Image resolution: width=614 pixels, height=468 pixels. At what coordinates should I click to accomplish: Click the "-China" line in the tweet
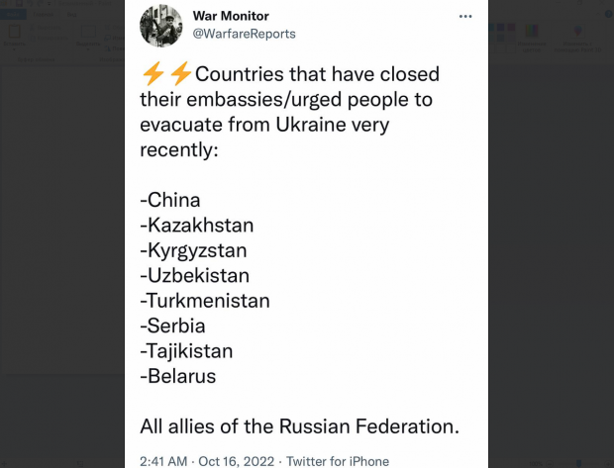[x=170, y=200]
